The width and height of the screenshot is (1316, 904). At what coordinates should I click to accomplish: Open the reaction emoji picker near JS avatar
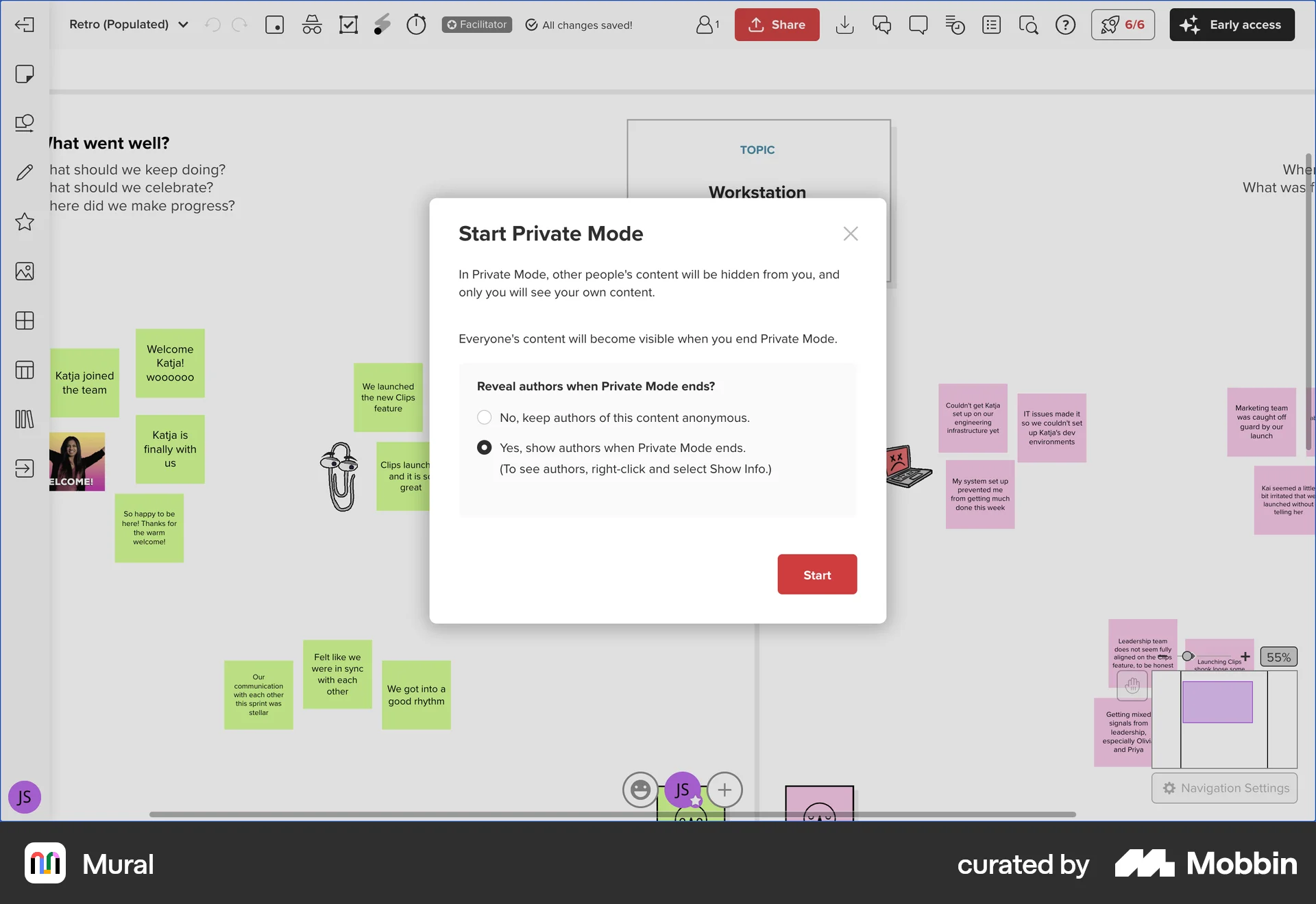pos(640,790)
